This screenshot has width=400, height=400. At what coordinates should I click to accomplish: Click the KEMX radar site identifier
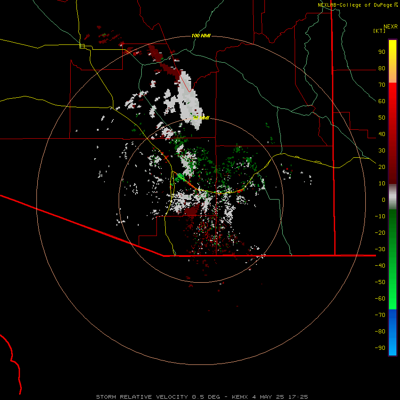point(240,397)
